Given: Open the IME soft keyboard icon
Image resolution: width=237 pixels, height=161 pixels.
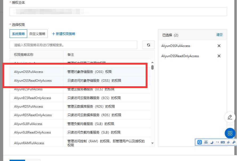Looking at the screenshot, I should [223, 142].
